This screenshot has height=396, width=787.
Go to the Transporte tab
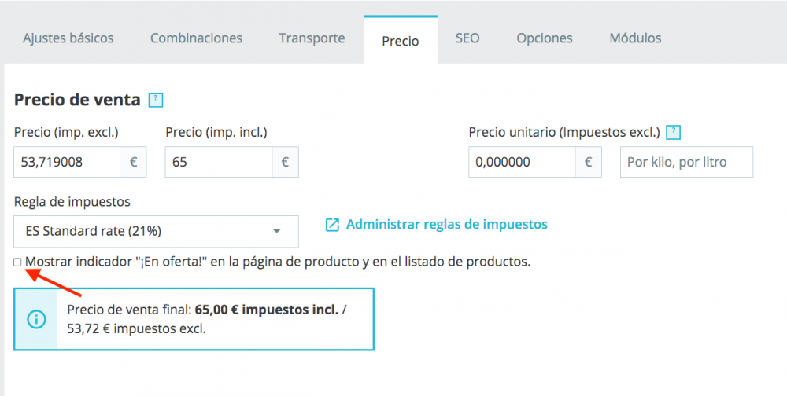[x=312, y=38]
